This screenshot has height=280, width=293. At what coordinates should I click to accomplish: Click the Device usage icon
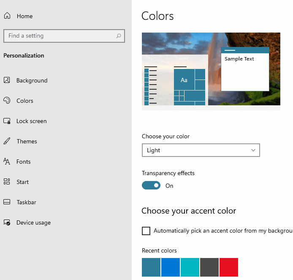pyautogui.click(x=7, y=222)
